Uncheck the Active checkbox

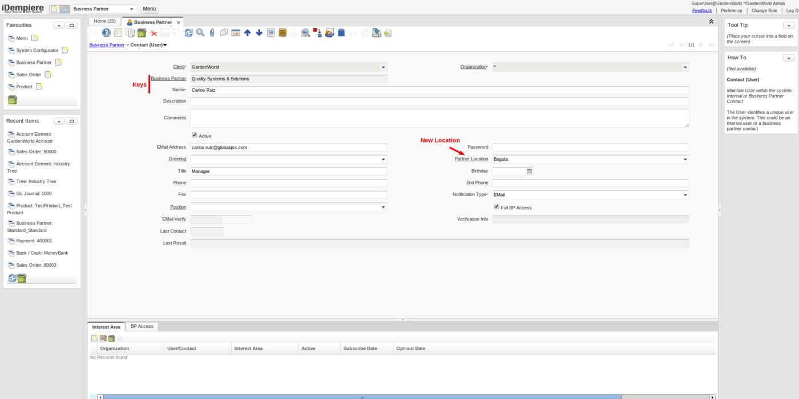point(195,136)
